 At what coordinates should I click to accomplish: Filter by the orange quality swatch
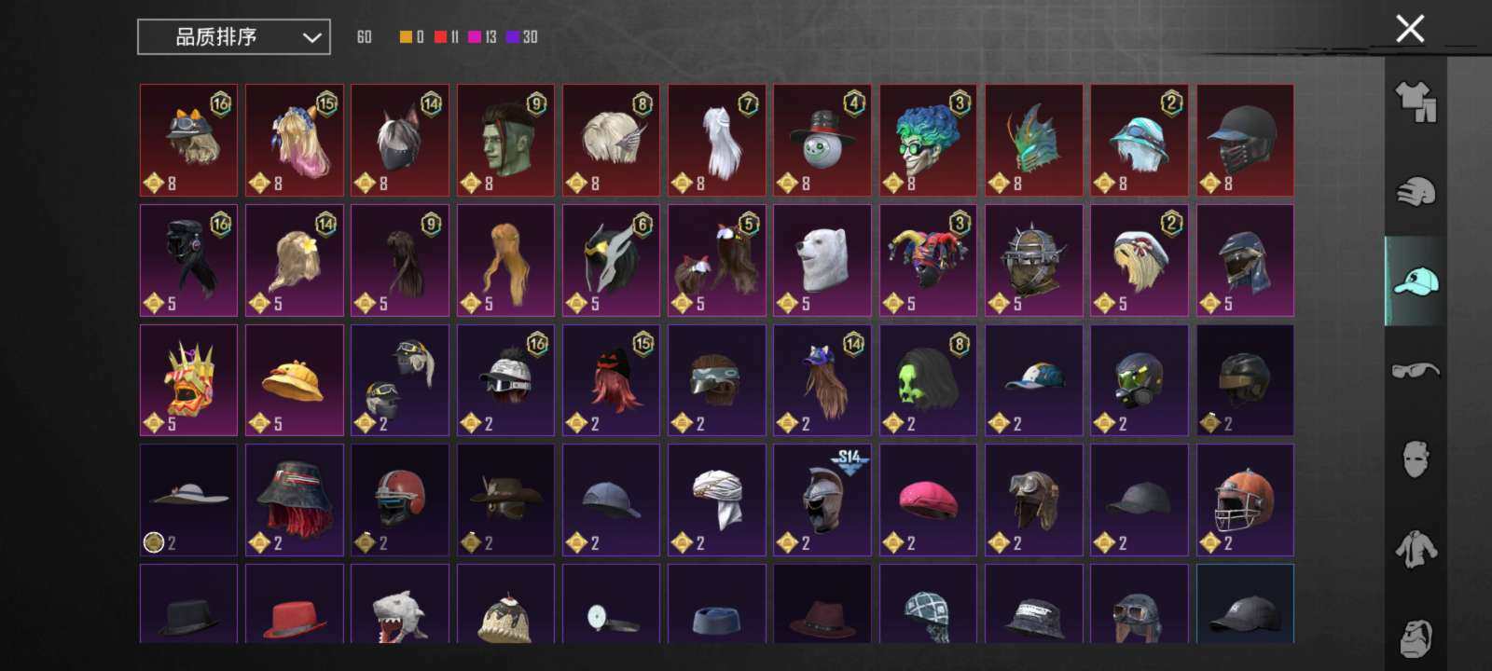click(x=411, y=37)
